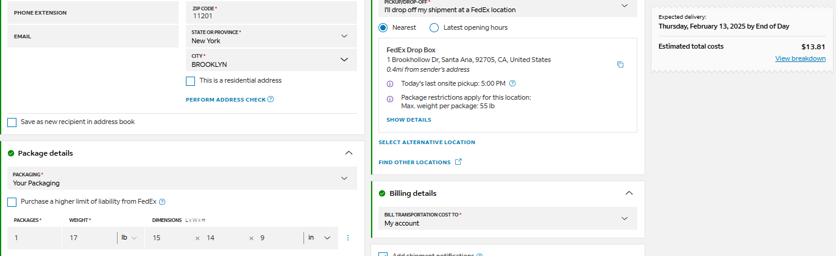Open the higher liability limit help icon
The height and width of the screenshot is (256, 836).
coord(162,202)
